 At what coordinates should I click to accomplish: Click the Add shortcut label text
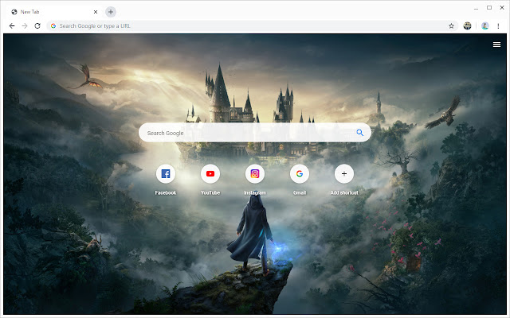(x=344, y=192)
